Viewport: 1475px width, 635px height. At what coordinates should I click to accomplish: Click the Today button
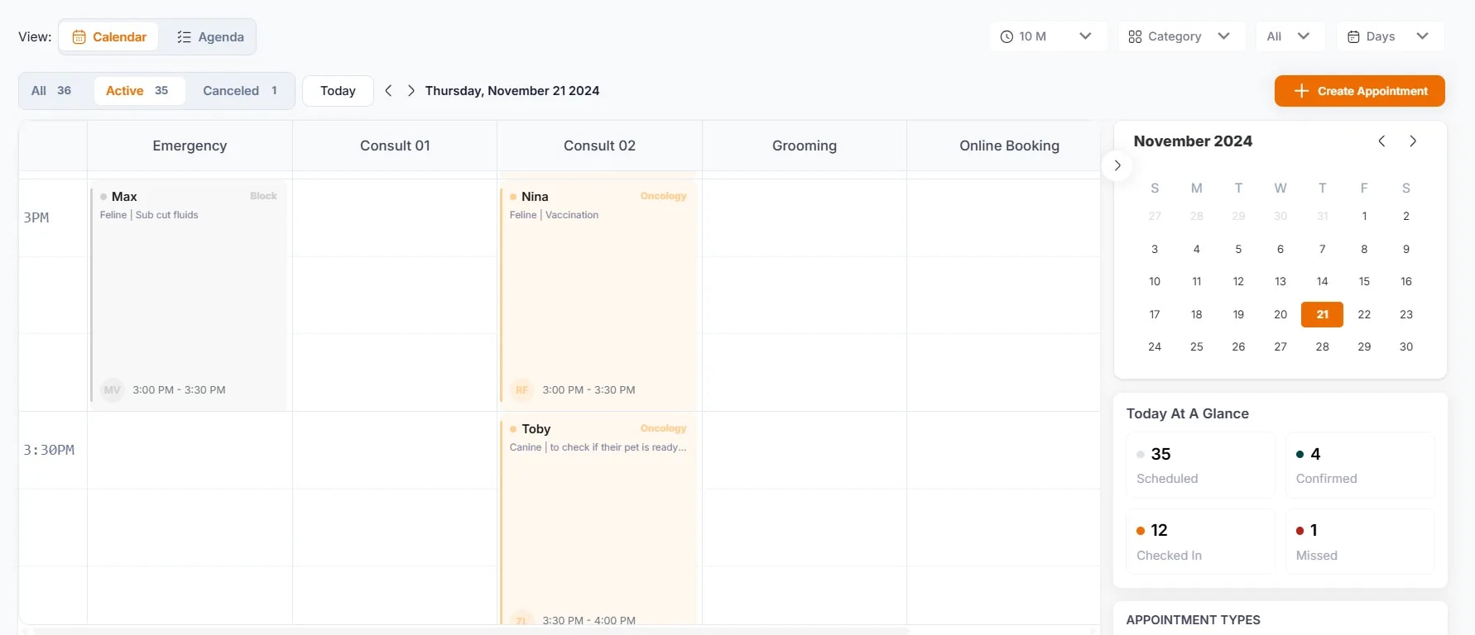click(x=338, y=91)
